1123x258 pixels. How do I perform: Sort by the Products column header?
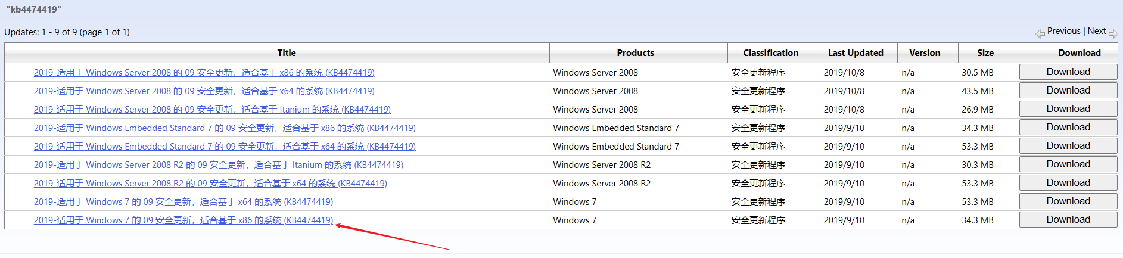tap(635, 53)
